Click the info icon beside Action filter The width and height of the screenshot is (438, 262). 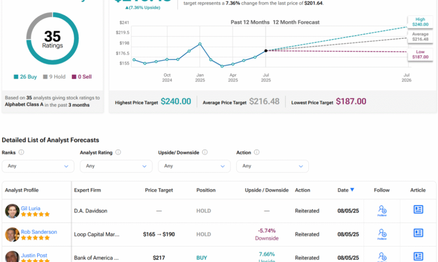coord(257,152)
